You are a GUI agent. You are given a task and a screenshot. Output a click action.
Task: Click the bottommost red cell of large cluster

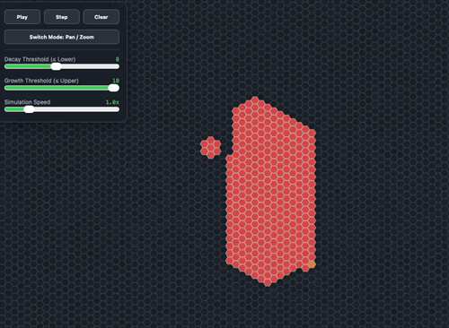[268, 282]
